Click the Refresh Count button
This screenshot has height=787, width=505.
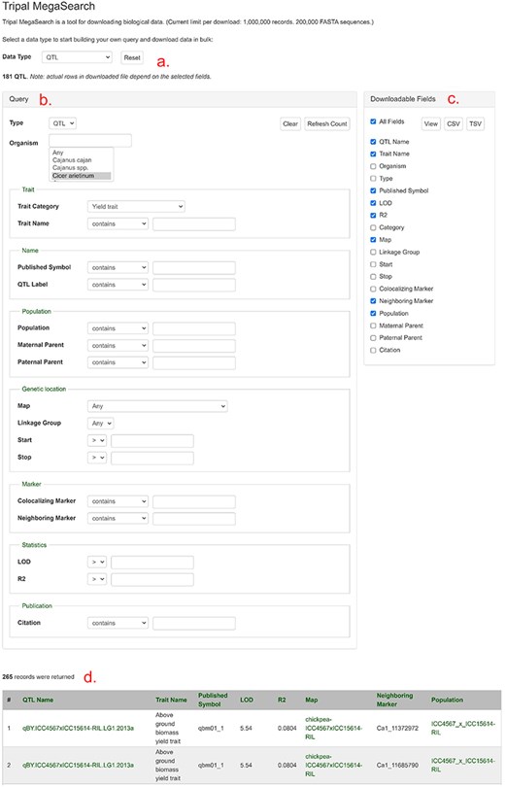327,123
